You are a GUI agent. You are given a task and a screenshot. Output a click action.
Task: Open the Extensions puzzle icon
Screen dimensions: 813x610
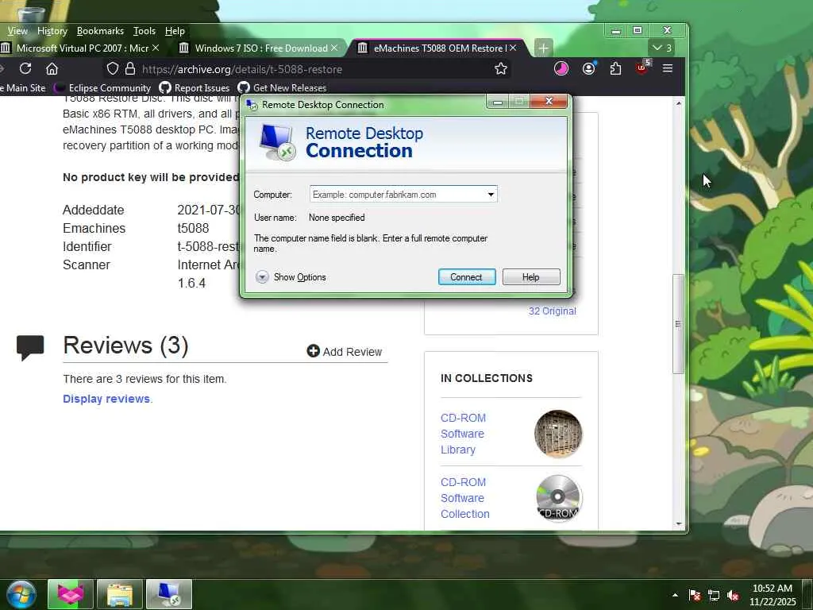(x=615, y=68)
